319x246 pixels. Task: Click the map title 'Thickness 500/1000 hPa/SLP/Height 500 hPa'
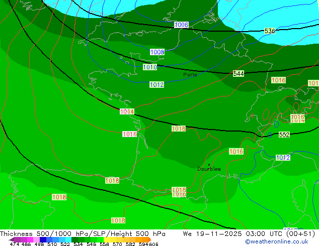pyautogui.click(x=83, y=234)
